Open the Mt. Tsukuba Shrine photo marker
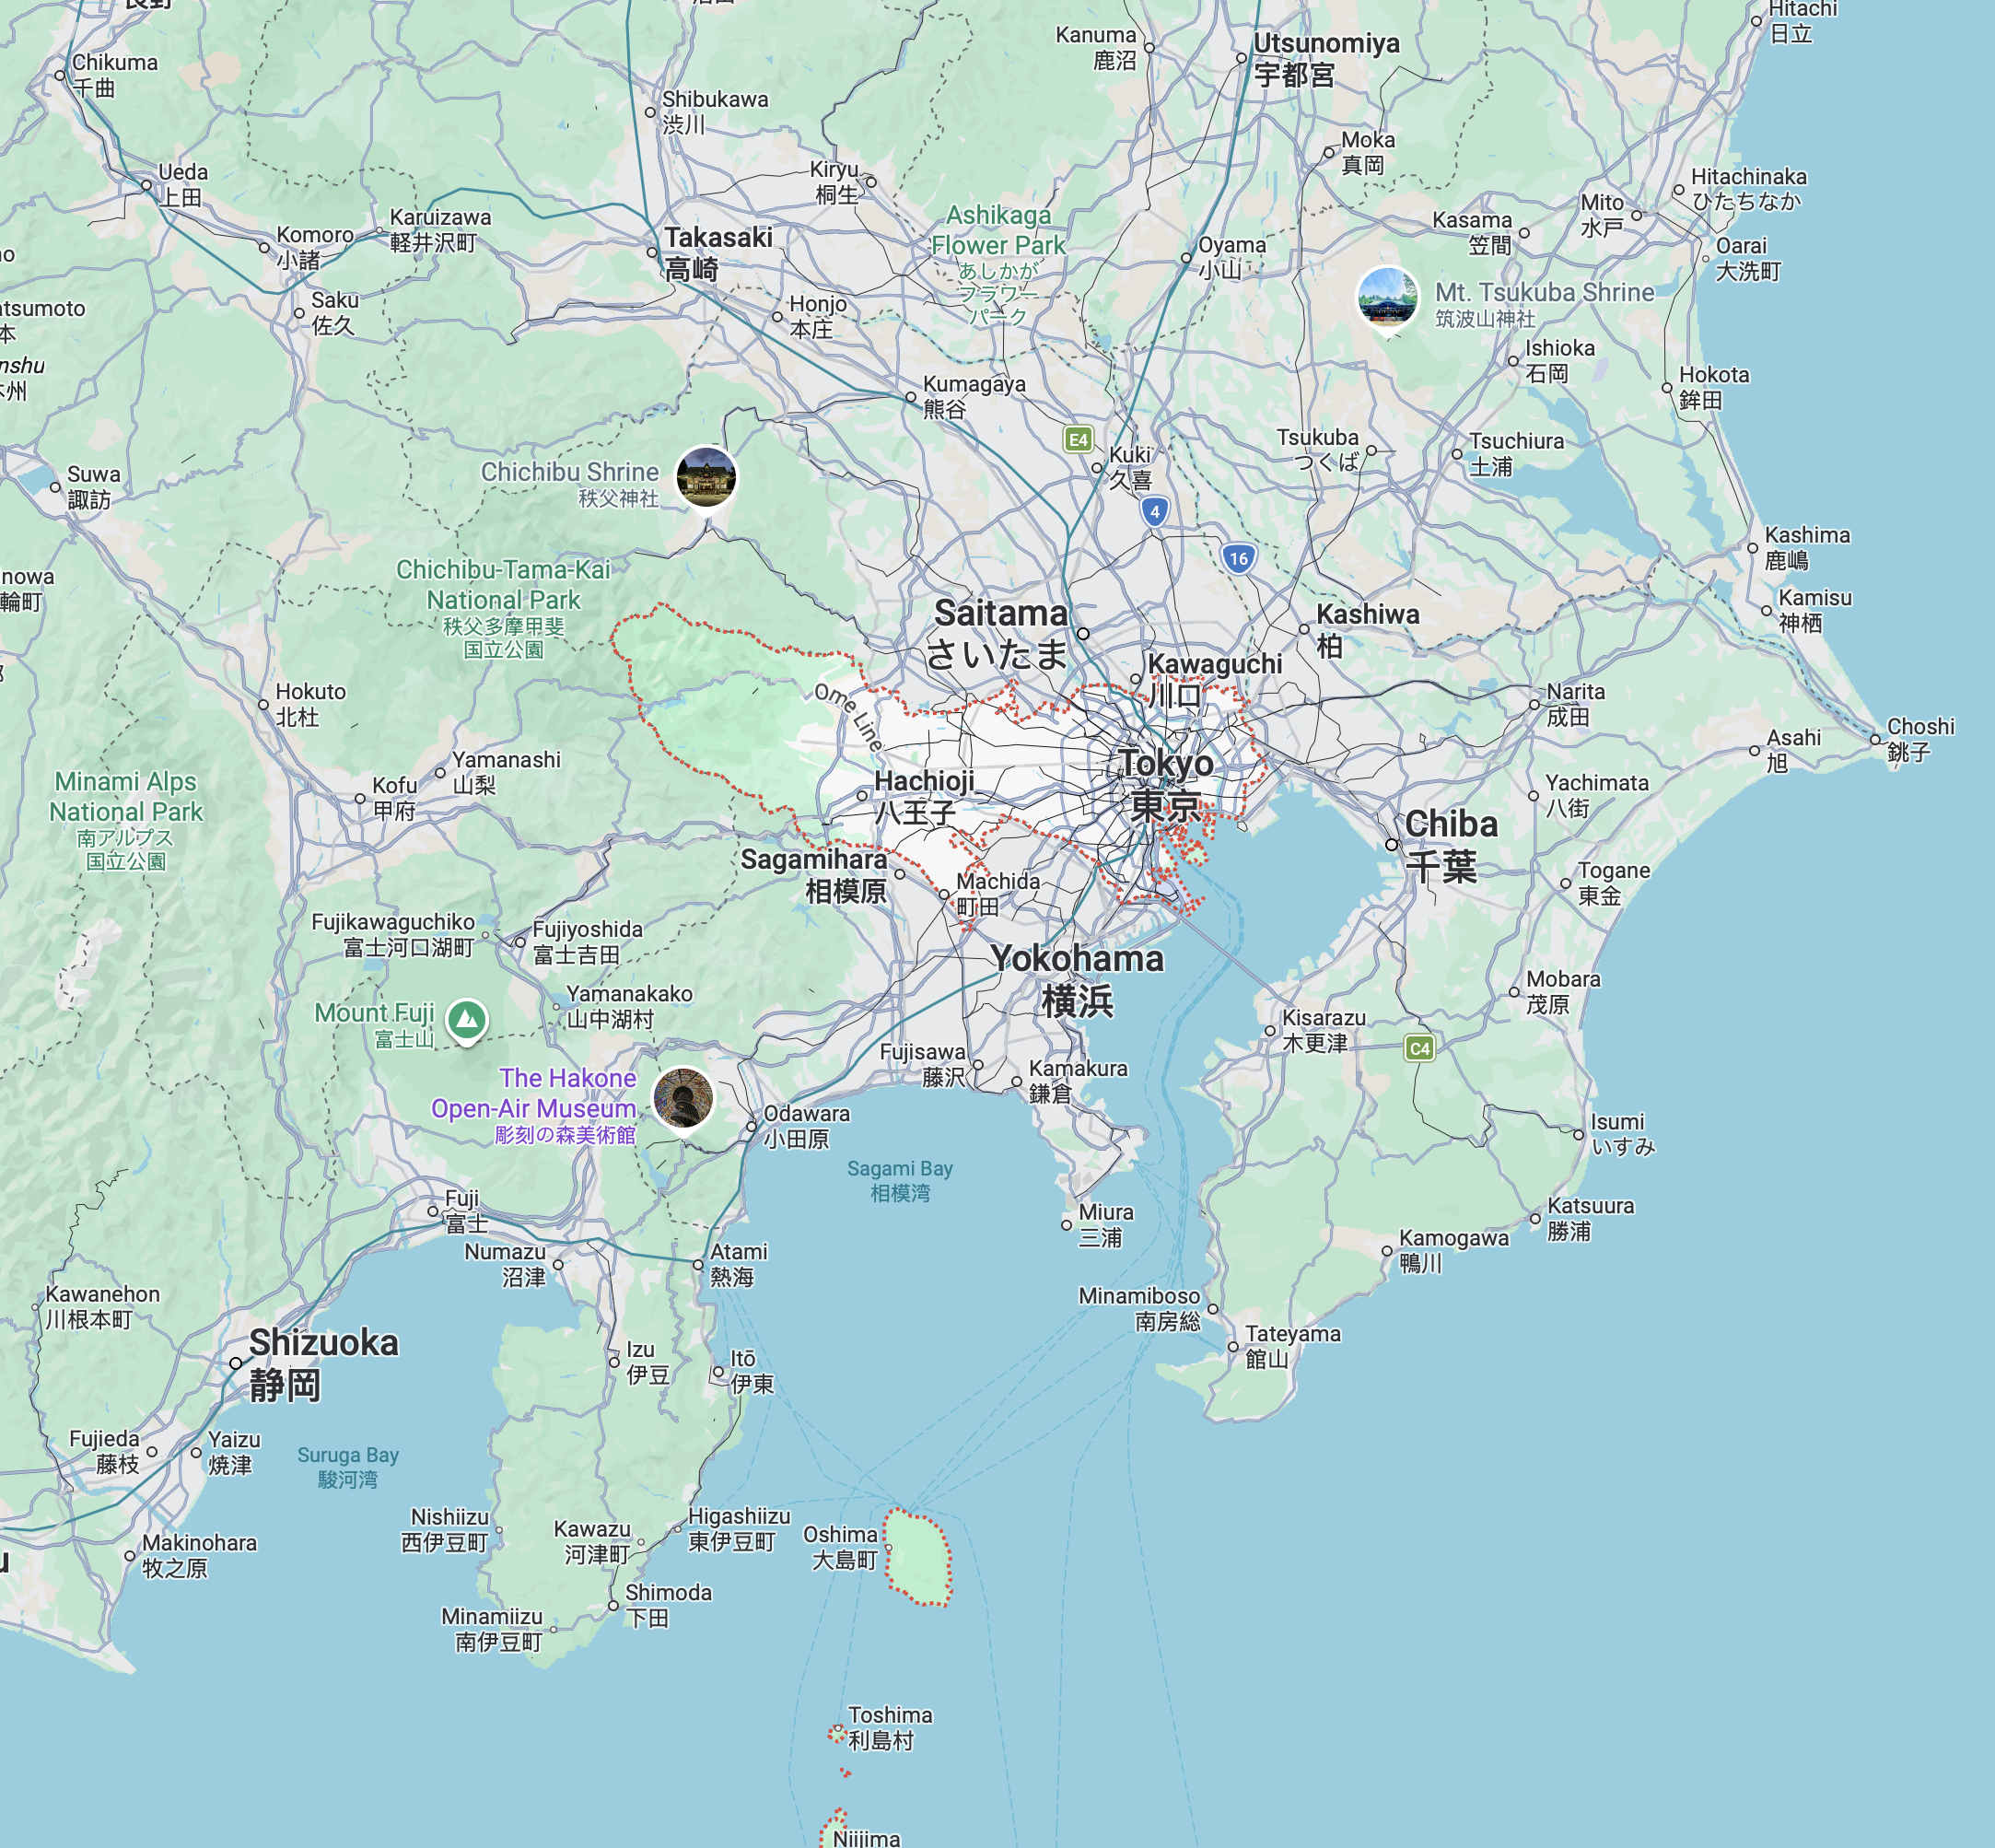Viewport: 1995px width, 1848px height. point(1387,297)
